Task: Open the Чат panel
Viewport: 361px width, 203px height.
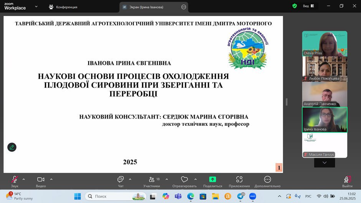Action: (121, 182)
